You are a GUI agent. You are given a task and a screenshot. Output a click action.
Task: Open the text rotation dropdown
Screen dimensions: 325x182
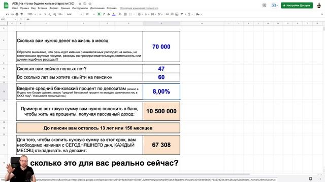160,14
